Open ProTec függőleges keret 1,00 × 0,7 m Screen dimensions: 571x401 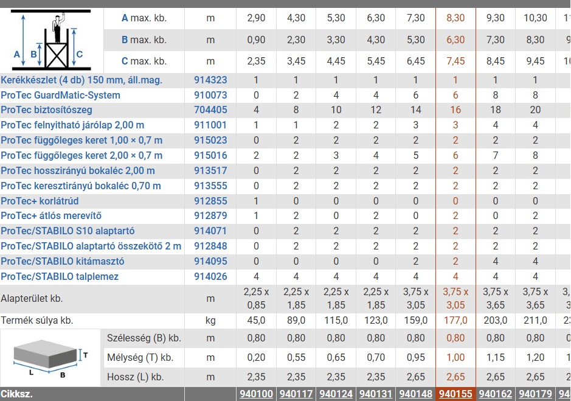[x=81, y=141]
